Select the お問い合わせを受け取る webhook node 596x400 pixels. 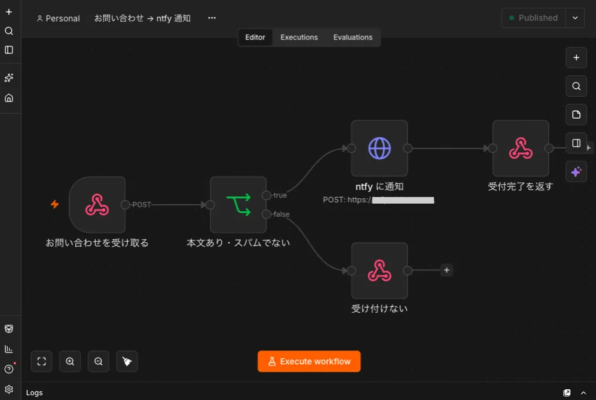[97, 205]
